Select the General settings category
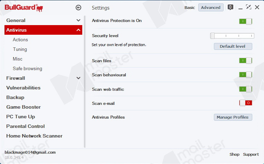Screen dimensions: 264x164 tap(16, 20)
